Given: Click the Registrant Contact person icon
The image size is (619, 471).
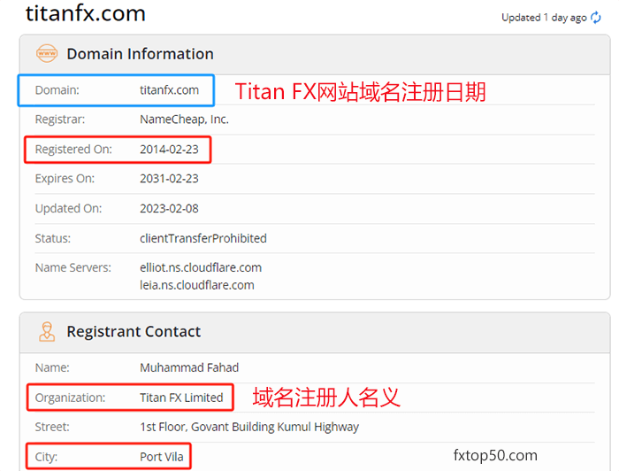Looking at the screenshot, I should point(47,331).
